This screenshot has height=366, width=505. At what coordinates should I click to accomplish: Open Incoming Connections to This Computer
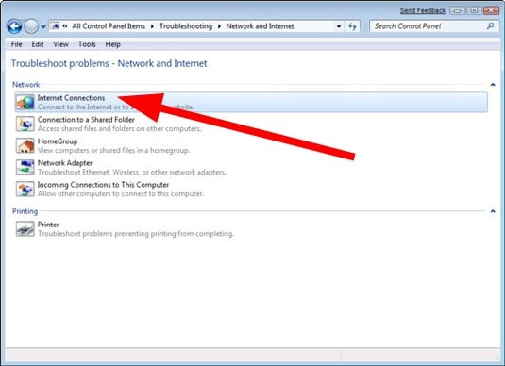tap(103, 185)
